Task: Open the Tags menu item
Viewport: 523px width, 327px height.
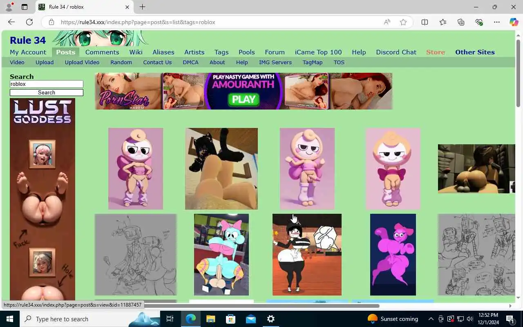Action: click(221, 52)
